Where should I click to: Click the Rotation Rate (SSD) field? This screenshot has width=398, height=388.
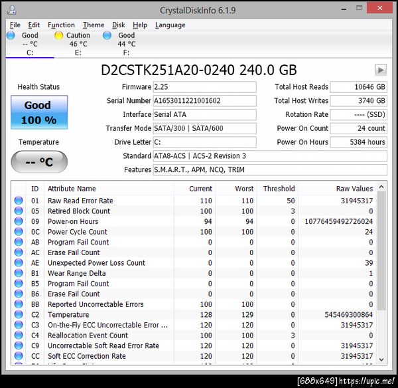[x=359, y=114]
